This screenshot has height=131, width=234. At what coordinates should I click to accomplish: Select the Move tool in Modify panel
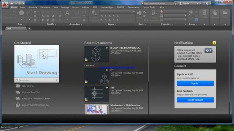(43, 12)
